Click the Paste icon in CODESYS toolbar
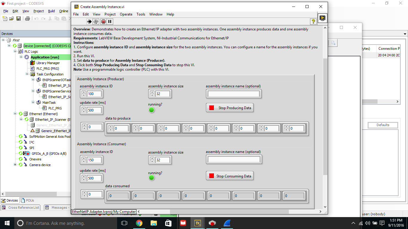 pos(64,18)
